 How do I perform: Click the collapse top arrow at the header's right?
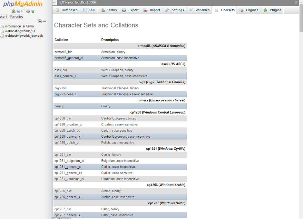pyautogui.click(x=296, y=3)
